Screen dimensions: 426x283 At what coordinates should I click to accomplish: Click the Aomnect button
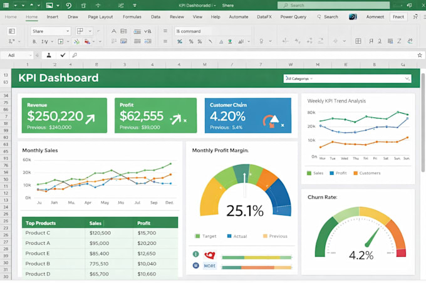click(375, 17)
